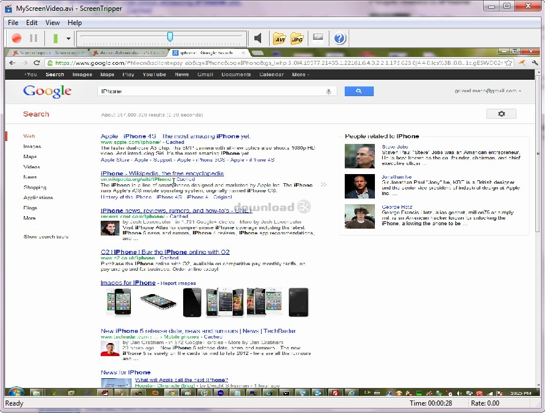Click the red Record button
The width and height of the screenshot is (545, 413).
(16, 39)
